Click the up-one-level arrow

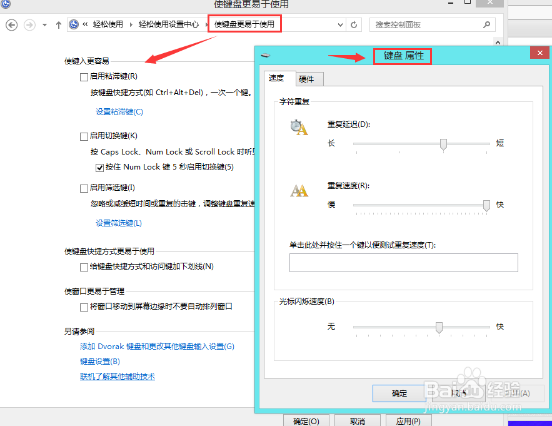coord(58,24)
